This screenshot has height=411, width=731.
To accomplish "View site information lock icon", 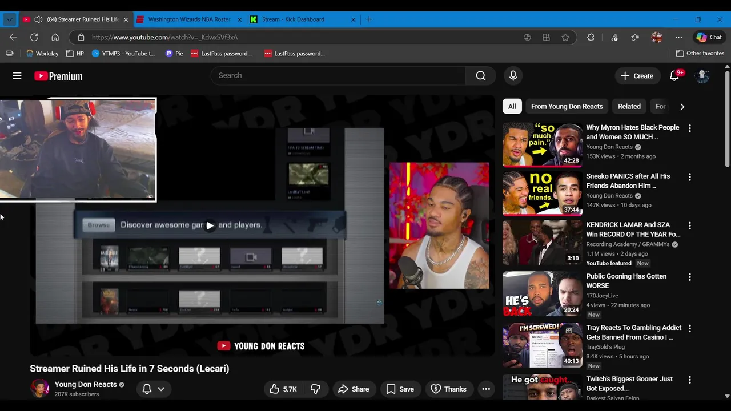I will tap(81, 37).
